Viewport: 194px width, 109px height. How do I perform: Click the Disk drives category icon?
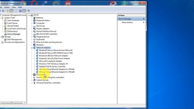pos(34,26)
